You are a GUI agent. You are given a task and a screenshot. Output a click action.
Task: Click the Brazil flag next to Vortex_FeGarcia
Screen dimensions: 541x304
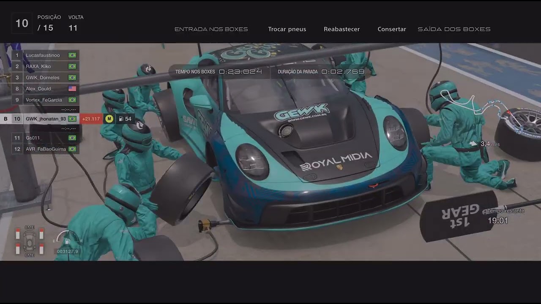pyautogui.click(x=72, y=100)
